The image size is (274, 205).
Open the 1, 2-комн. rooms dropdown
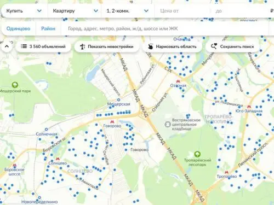click(128, 11)
